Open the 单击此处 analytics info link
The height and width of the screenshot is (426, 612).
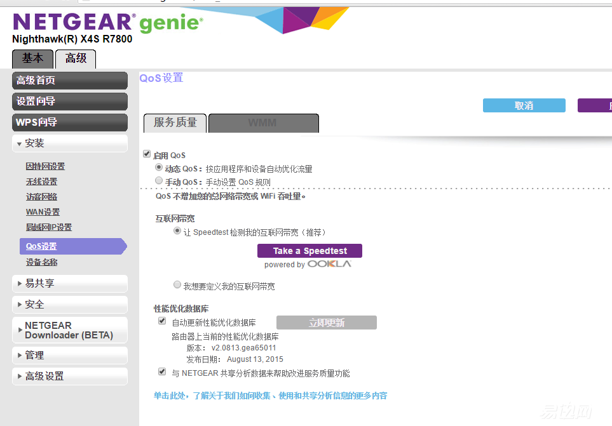pos(271,396)
